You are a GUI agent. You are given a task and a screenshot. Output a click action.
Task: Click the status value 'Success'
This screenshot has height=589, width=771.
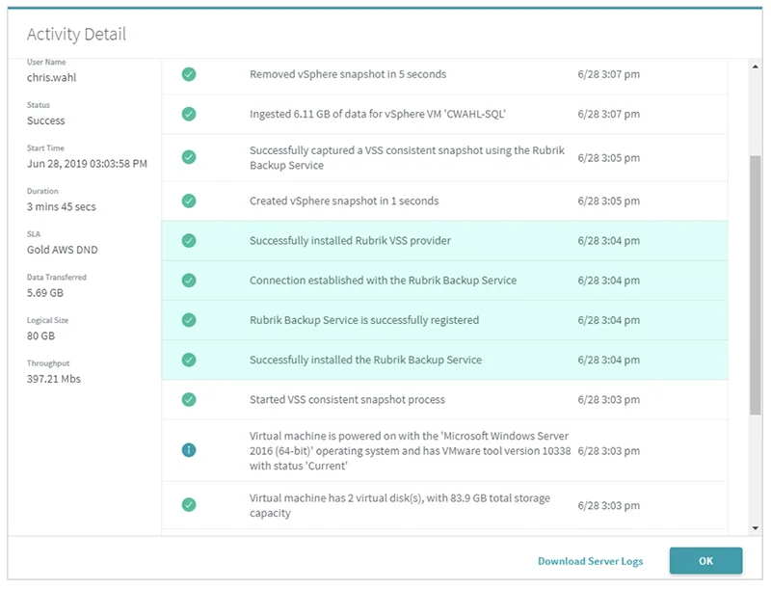45,120
